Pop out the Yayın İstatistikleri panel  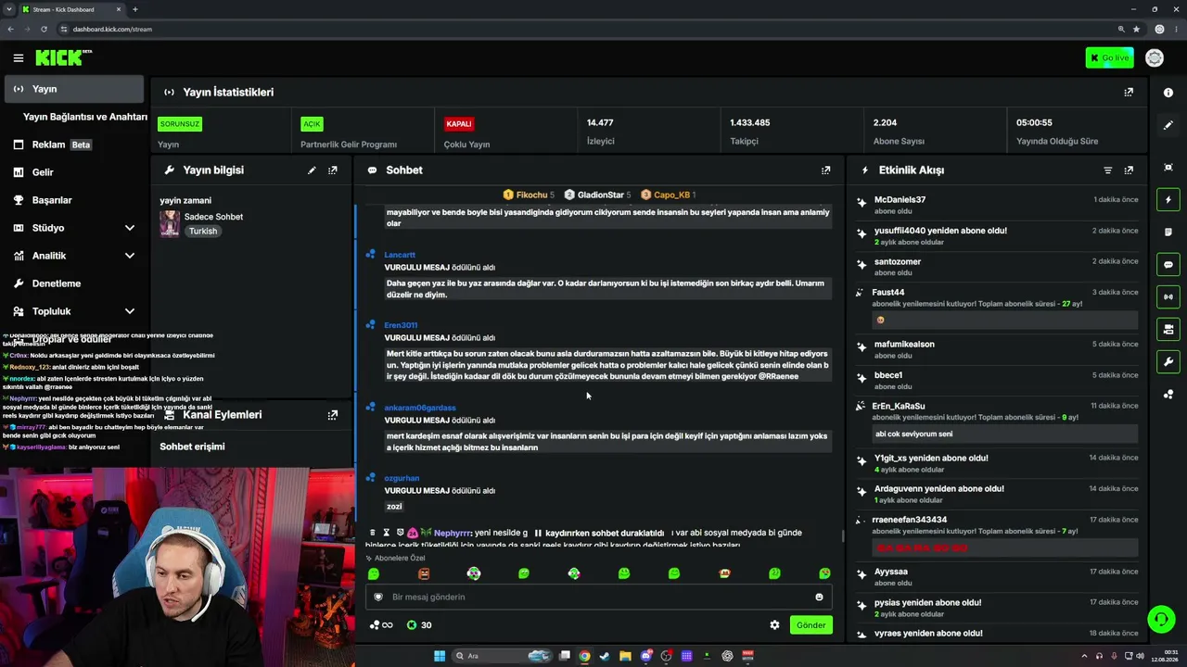coord(1129,93)
